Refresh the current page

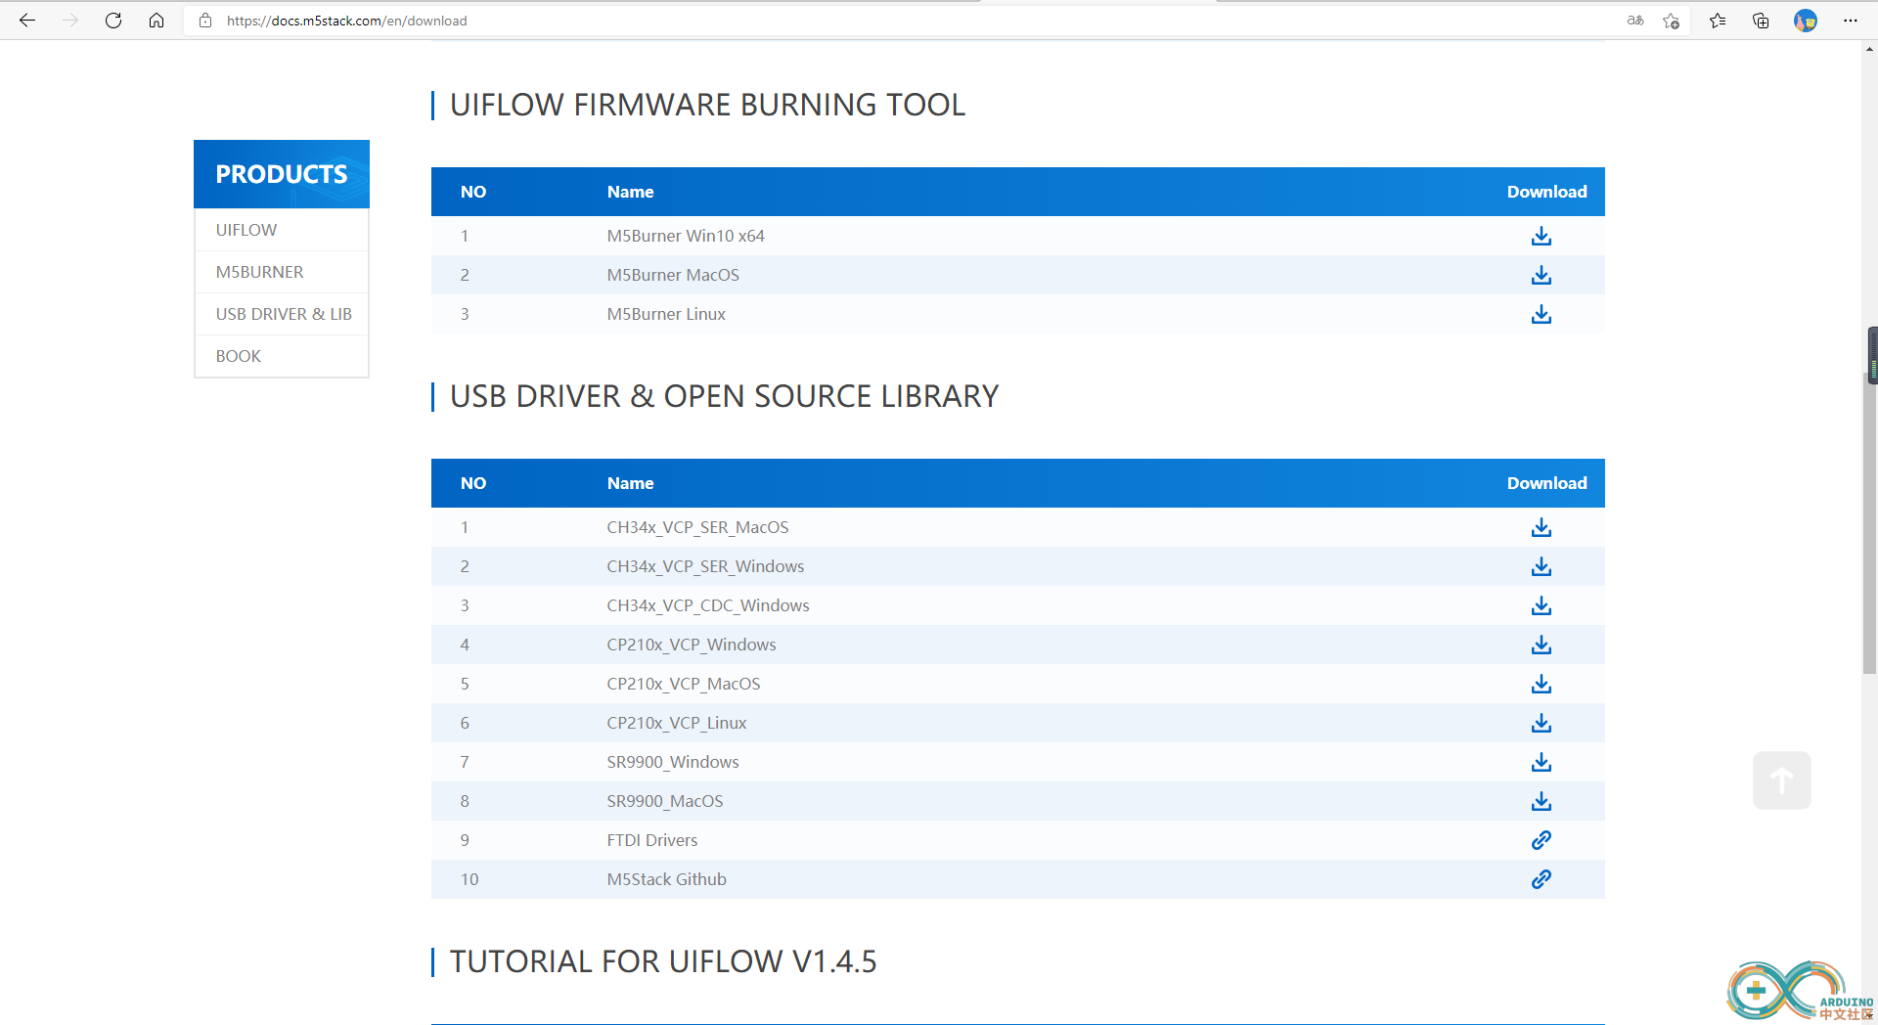(113, 21)
